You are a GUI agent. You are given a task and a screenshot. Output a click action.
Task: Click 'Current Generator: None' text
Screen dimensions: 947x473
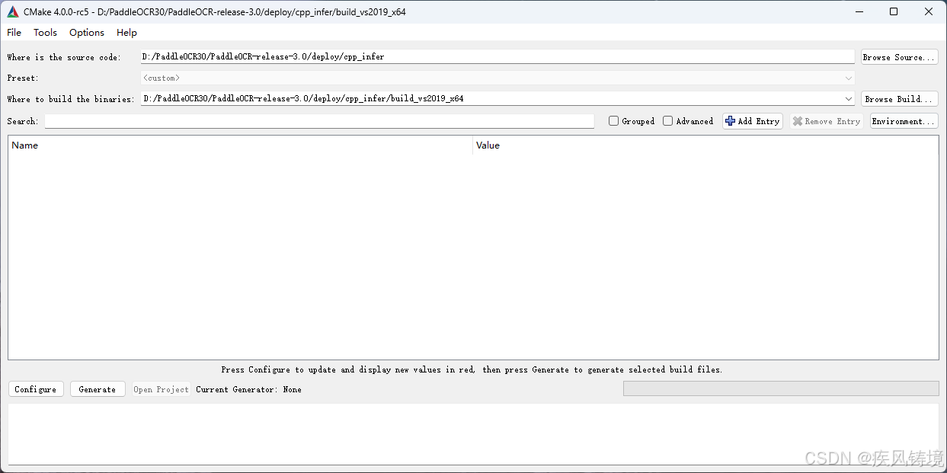coord(248,389)
